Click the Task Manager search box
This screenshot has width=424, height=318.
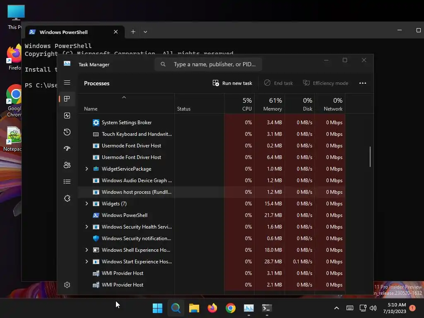[x=208, y=64]
